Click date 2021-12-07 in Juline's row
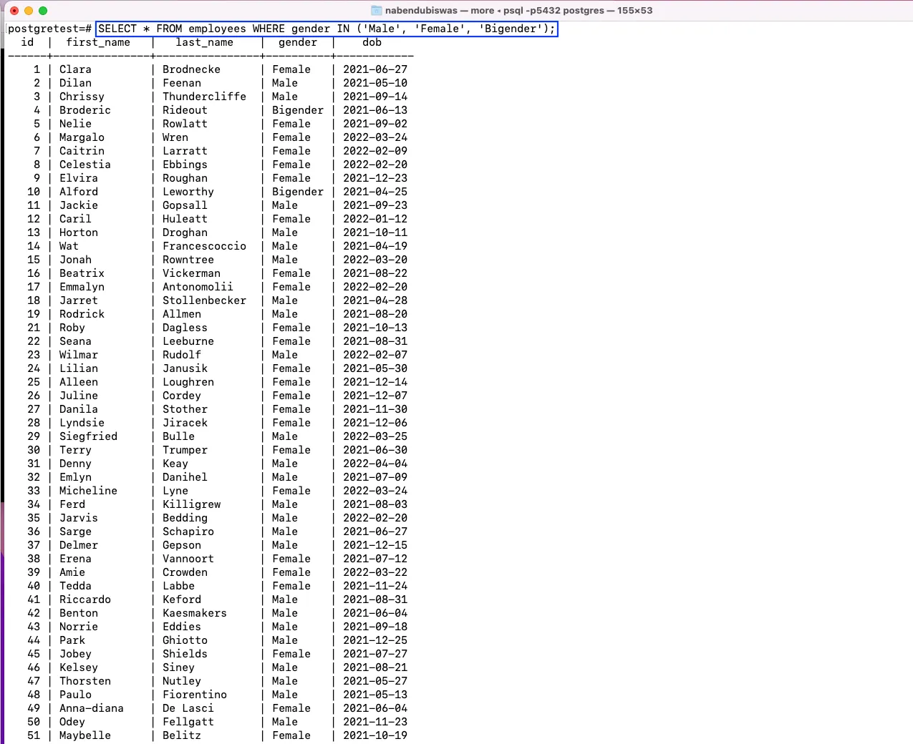This screenshot has width=913, height=744. click(x=375, y=396)
